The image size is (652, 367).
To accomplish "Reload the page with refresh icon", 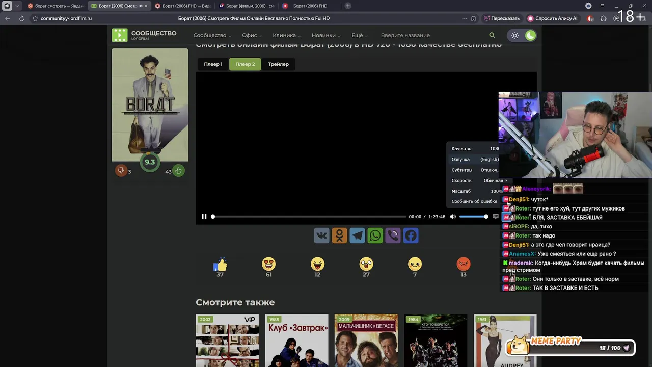I will click(x=21, y=18).
